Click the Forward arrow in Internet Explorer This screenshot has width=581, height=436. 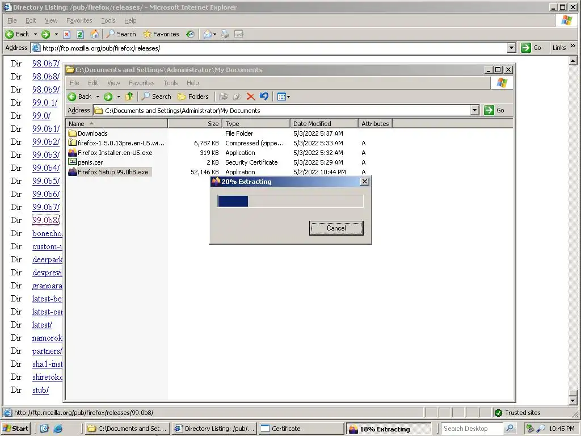click(x=45, y=34)
